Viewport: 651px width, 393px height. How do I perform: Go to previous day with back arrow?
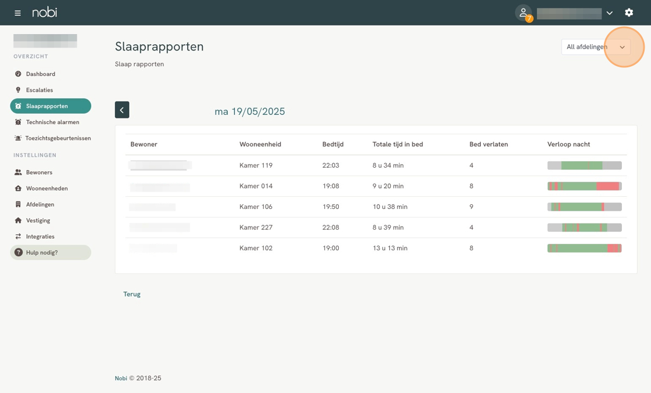point(122,110)
